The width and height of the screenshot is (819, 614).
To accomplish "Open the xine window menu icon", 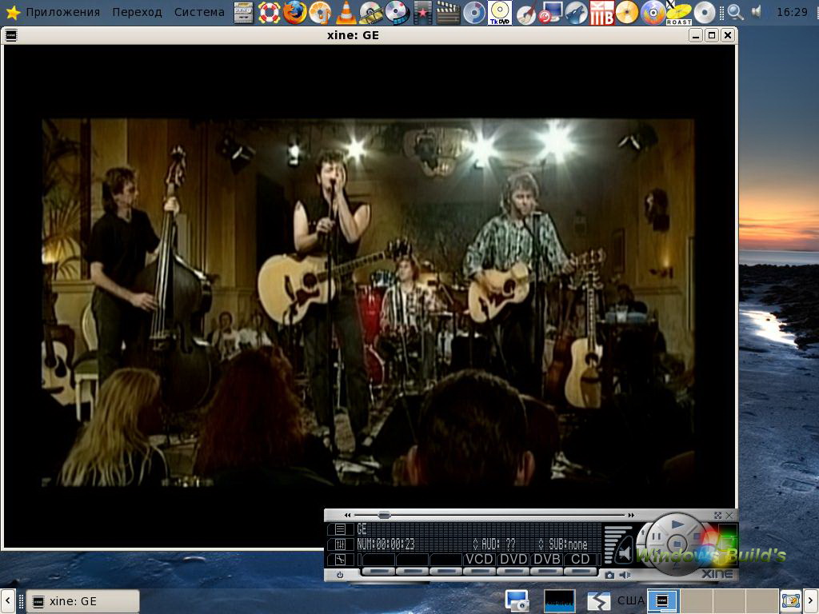I will click(x=10, y=35).
